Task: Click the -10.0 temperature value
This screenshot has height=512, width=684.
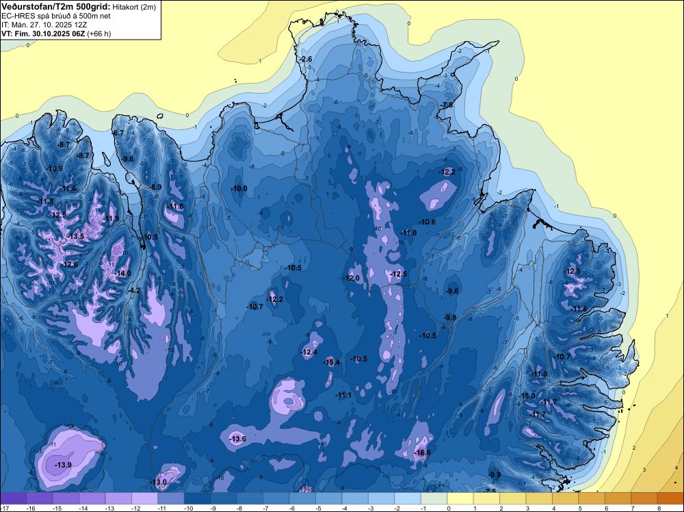Action: point(239,188)
